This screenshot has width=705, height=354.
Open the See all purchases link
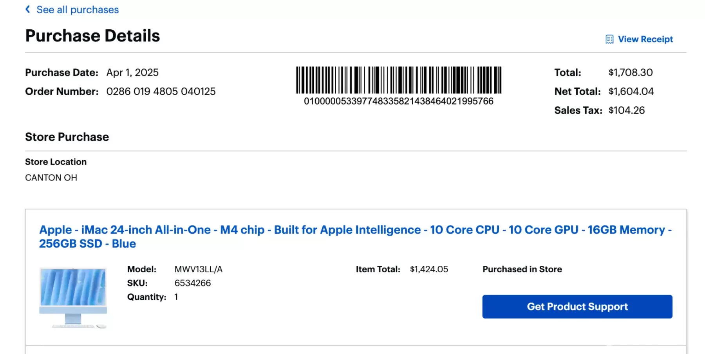(x=77, y=10)
